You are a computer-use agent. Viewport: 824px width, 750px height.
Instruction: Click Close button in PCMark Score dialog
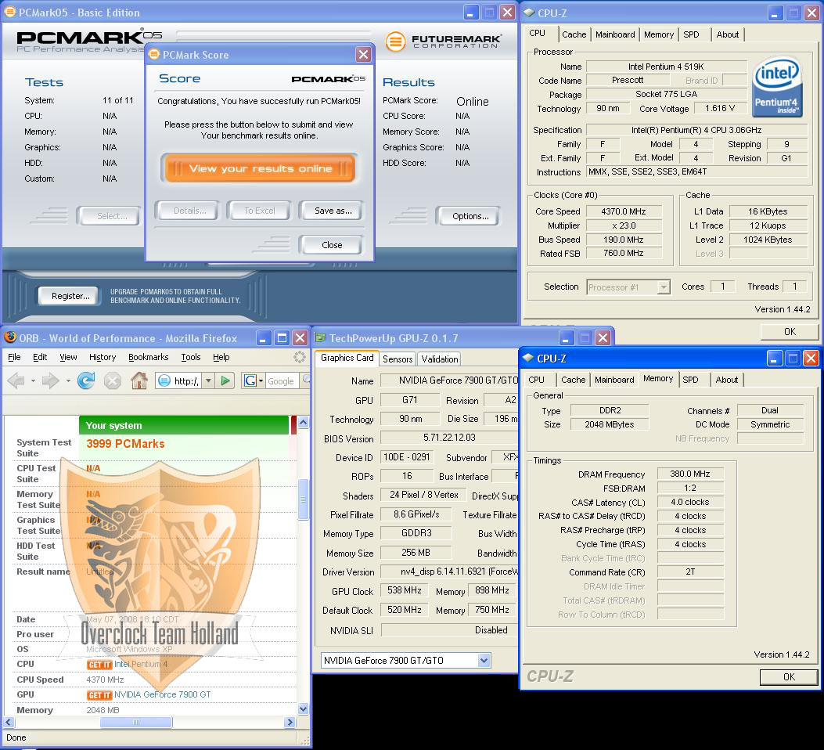pyautogui.click(x=332, y=245)
